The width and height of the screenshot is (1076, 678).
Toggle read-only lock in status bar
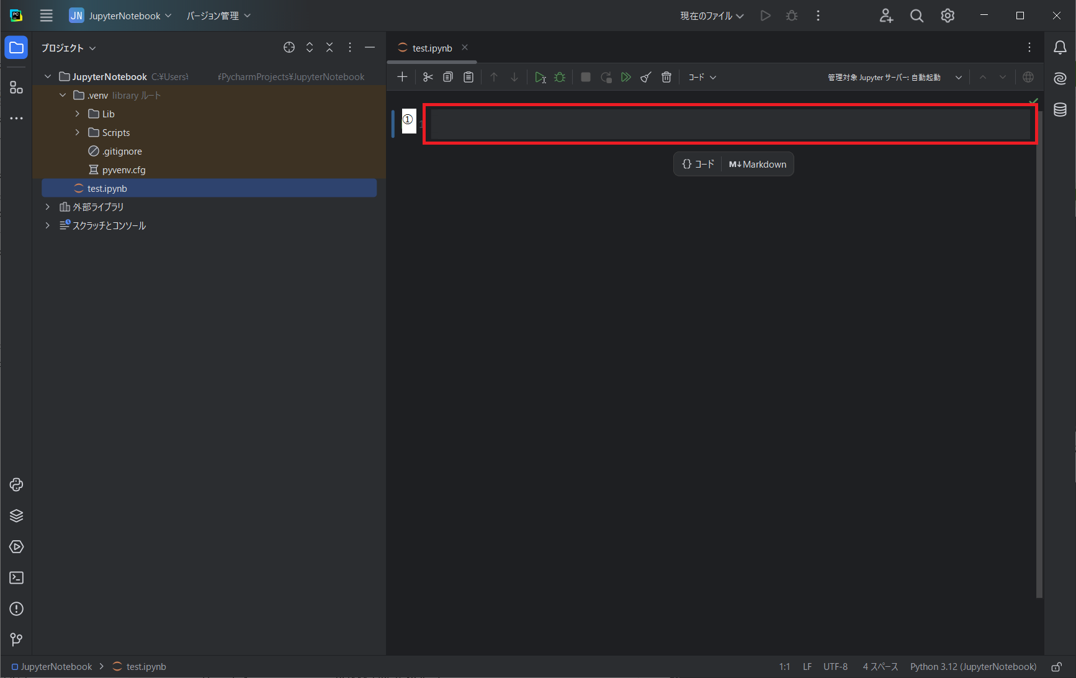pos(1056,667)
